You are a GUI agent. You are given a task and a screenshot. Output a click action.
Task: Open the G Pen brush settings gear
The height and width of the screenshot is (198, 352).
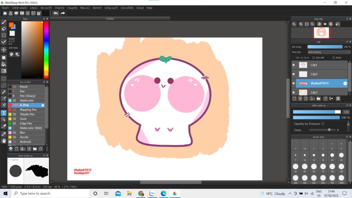(x=43, y=105)
